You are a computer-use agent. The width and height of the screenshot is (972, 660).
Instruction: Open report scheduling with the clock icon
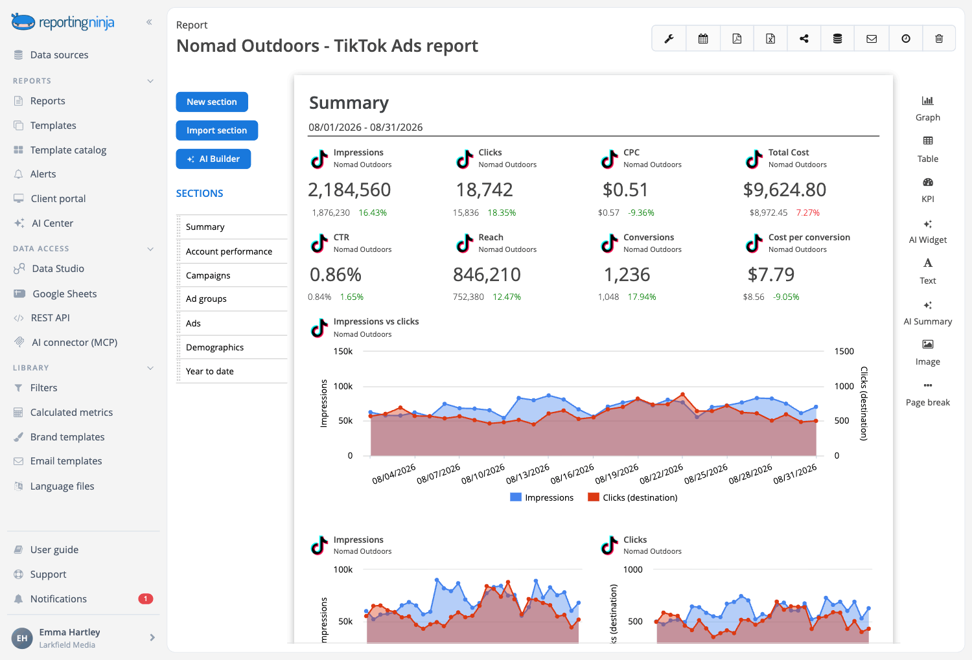click(x=906, y=39)
